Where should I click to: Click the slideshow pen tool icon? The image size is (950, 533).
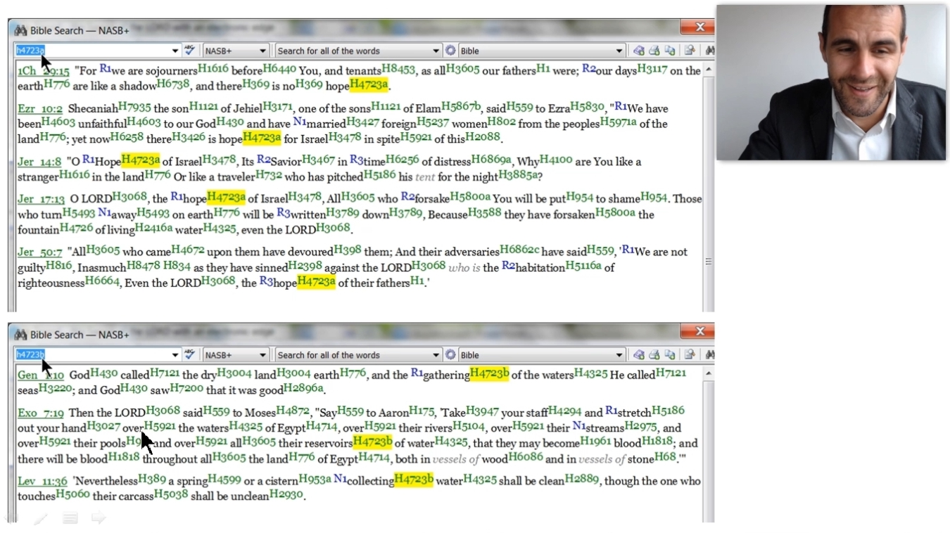pos(41,519)
